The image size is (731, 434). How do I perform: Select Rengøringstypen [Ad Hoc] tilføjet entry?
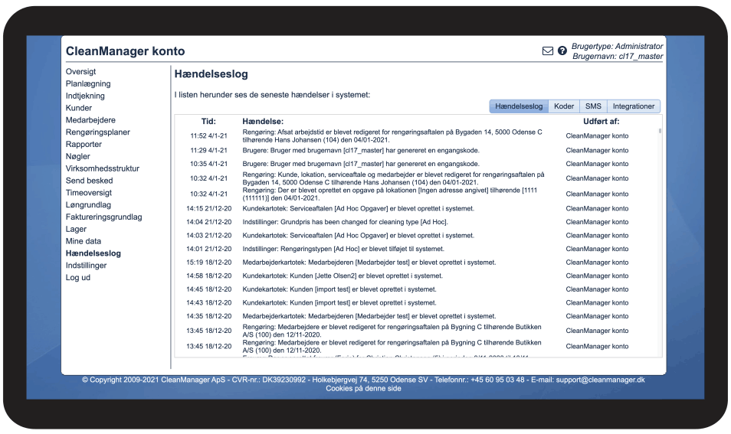click(343, 249)
